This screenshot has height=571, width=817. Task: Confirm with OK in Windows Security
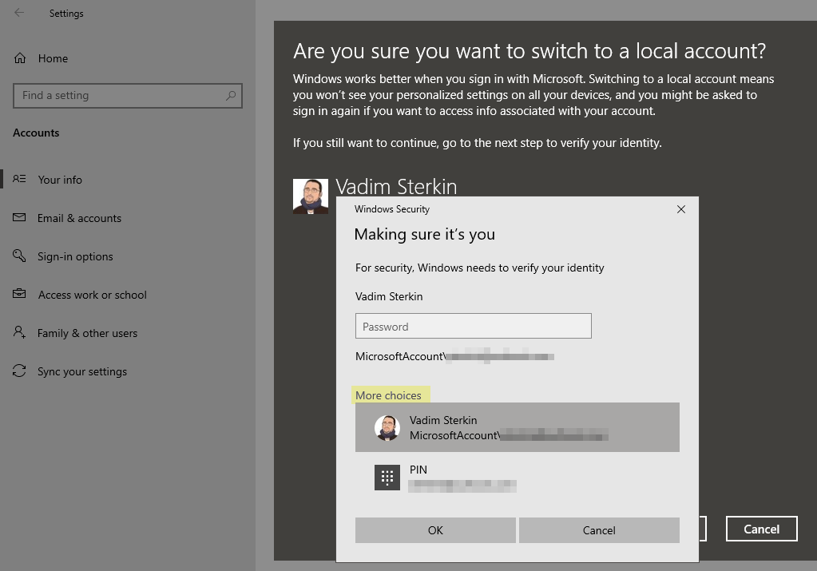(x=435, y=530)
